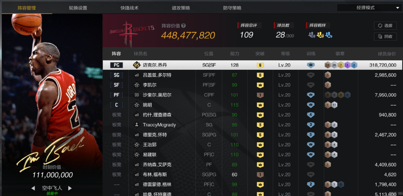Click the training badge 4 for 约什.理查德森

click(x=310, y=115)
